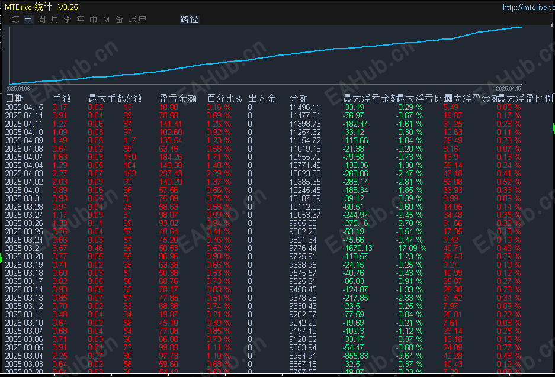Open the 币 currency tab

click(x=94, y=20)
